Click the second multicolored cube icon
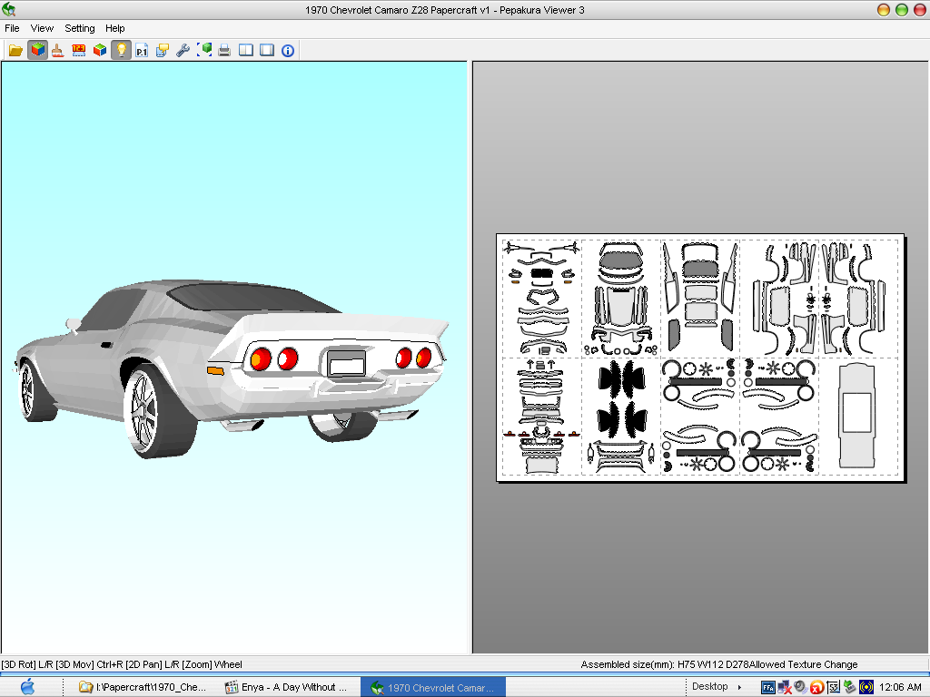 click(x=100, y=51)
